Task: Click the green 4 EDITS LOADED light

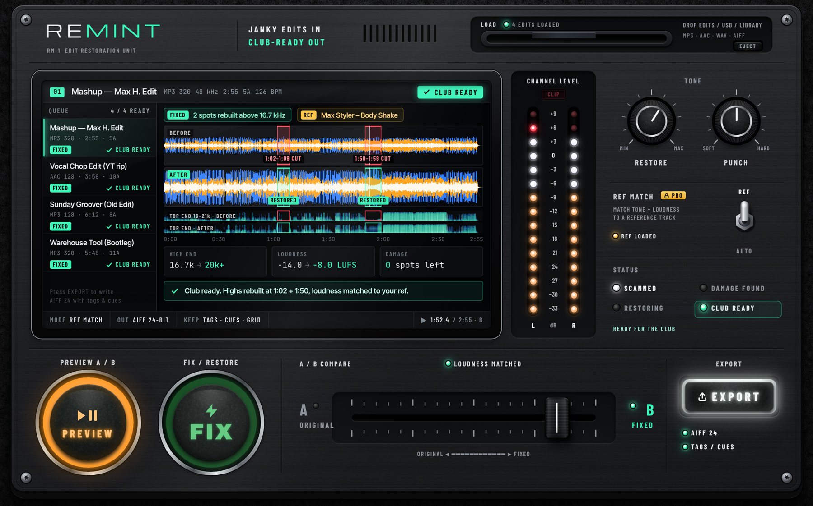Action: coord(506,24)
